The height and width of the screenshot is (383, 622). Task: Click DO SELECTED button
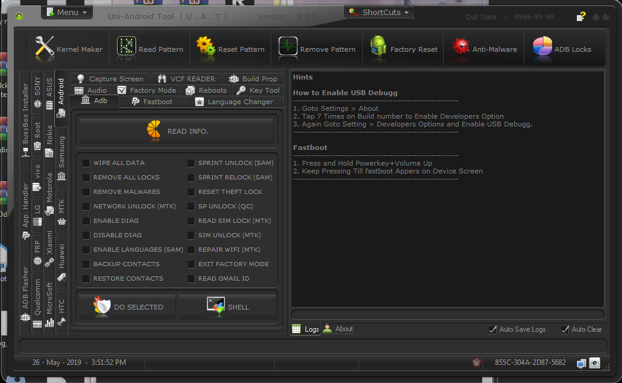[x=127, y=307]
